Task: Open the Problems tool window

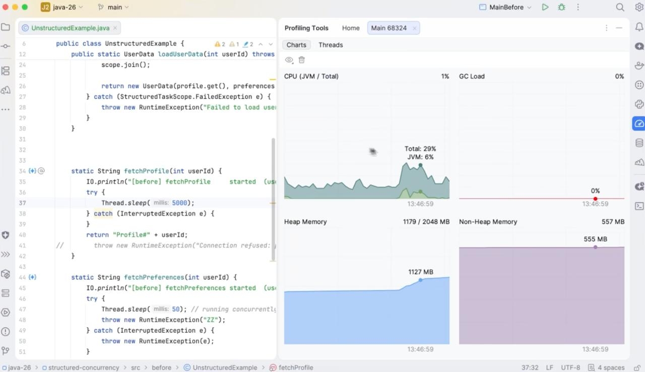Action: point(6,331)
